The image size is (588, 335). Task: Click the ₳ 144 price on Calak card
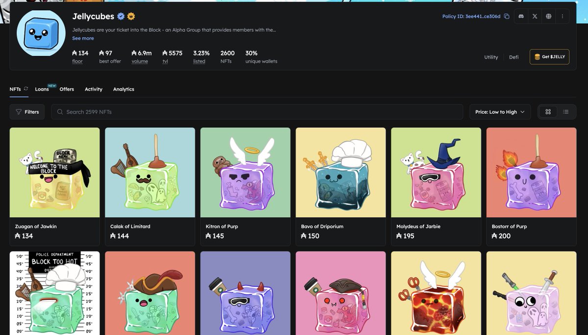tap(120, 236)
